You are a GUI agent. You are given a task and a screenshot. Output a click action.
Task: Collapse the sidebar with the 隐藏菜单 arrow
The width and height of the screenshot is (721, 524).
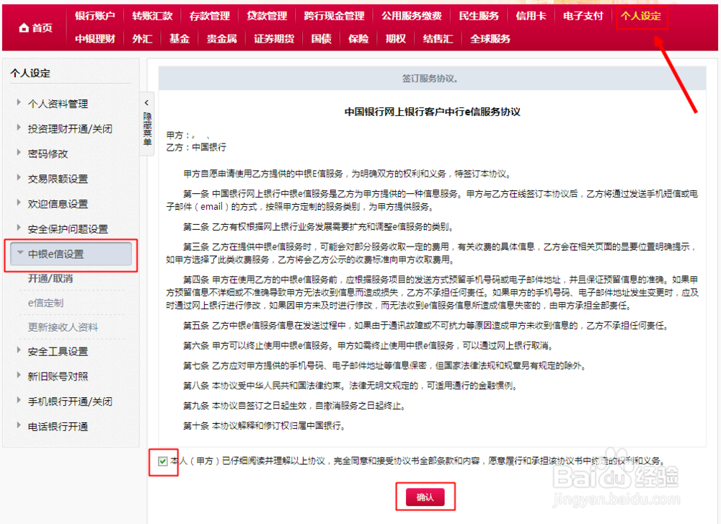coord(146,103)
